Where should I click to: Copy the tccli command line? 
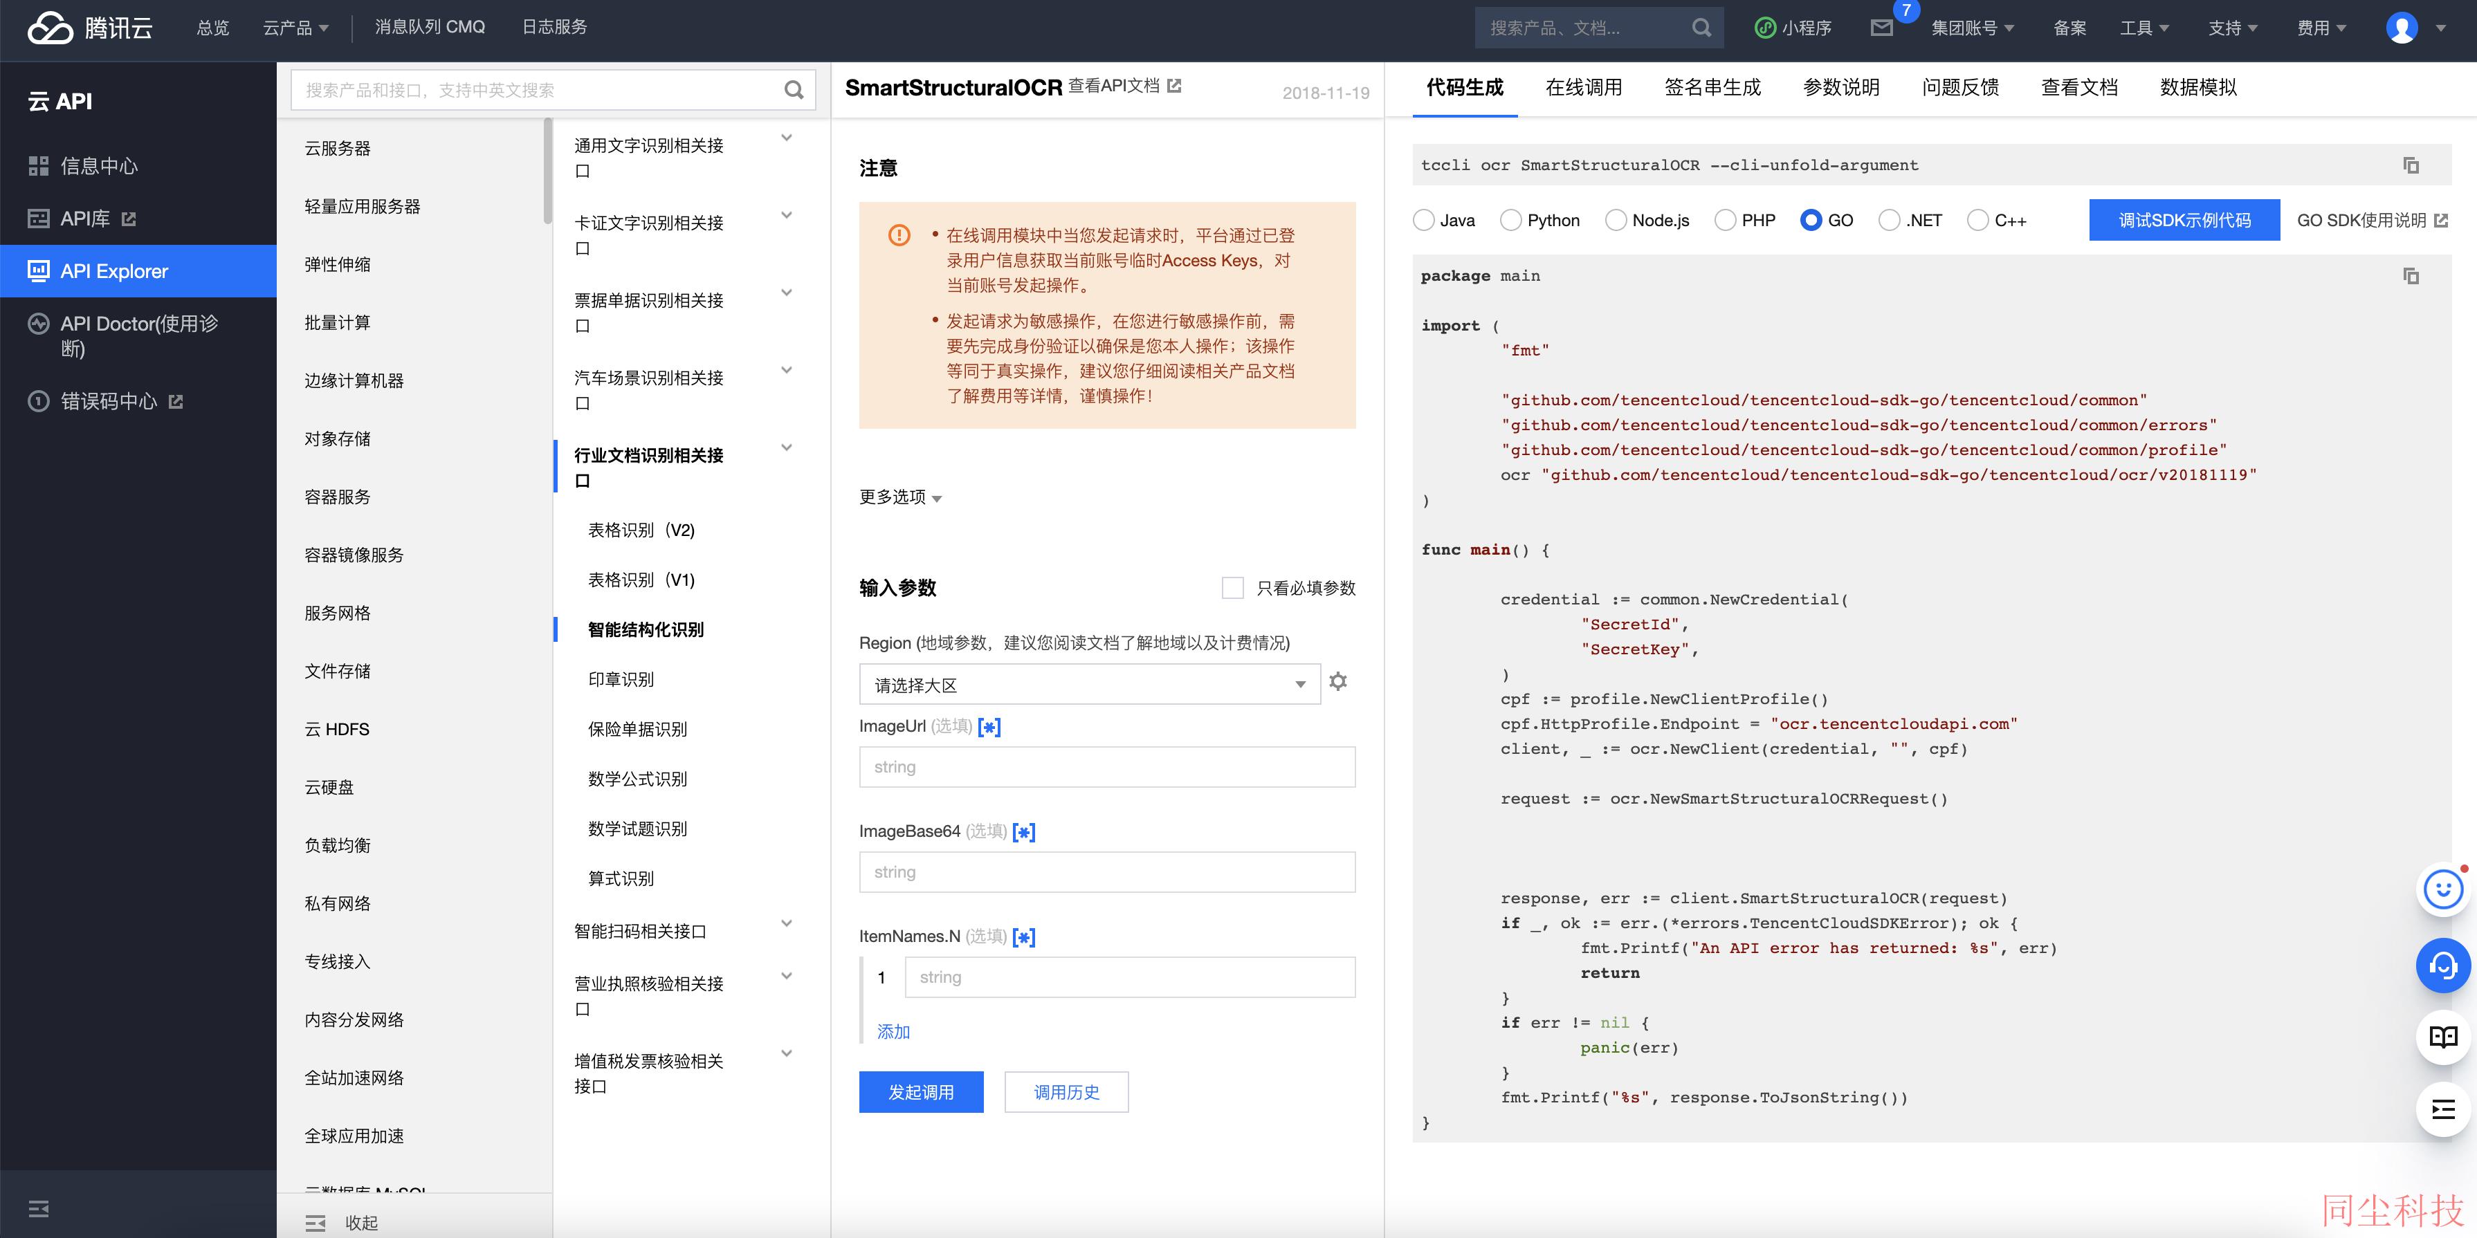[x=2411, y=165]
